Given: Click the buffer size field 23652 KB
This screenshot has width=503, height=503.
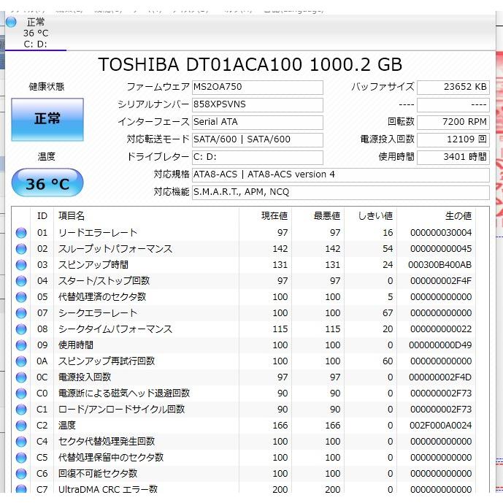Looking at the screenshot, I should 453,88.
